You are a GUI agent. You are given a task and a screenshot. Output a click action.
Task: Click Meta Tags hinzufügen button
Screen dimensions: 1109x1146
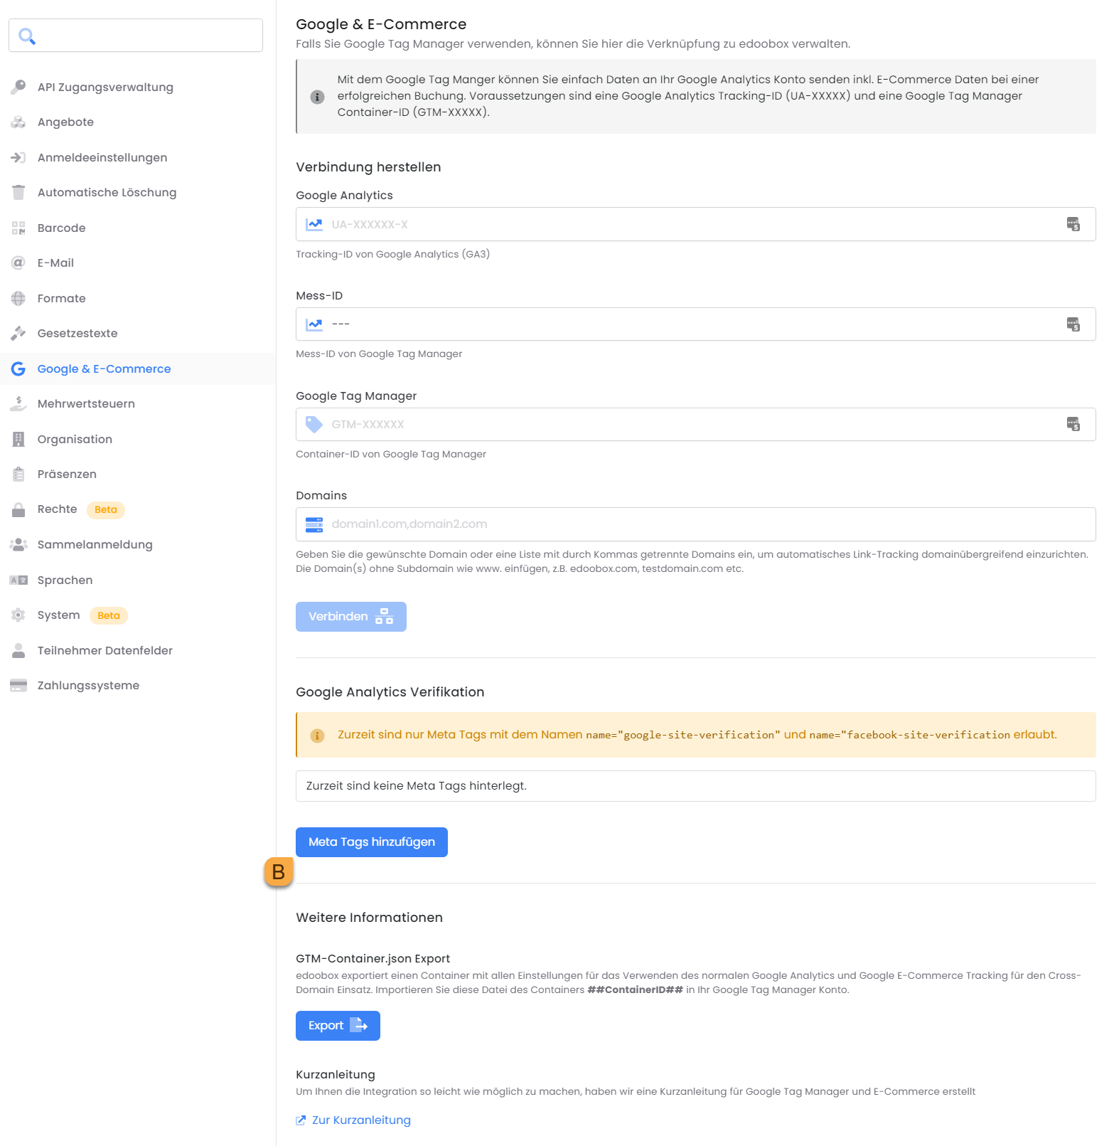(371, 842)
